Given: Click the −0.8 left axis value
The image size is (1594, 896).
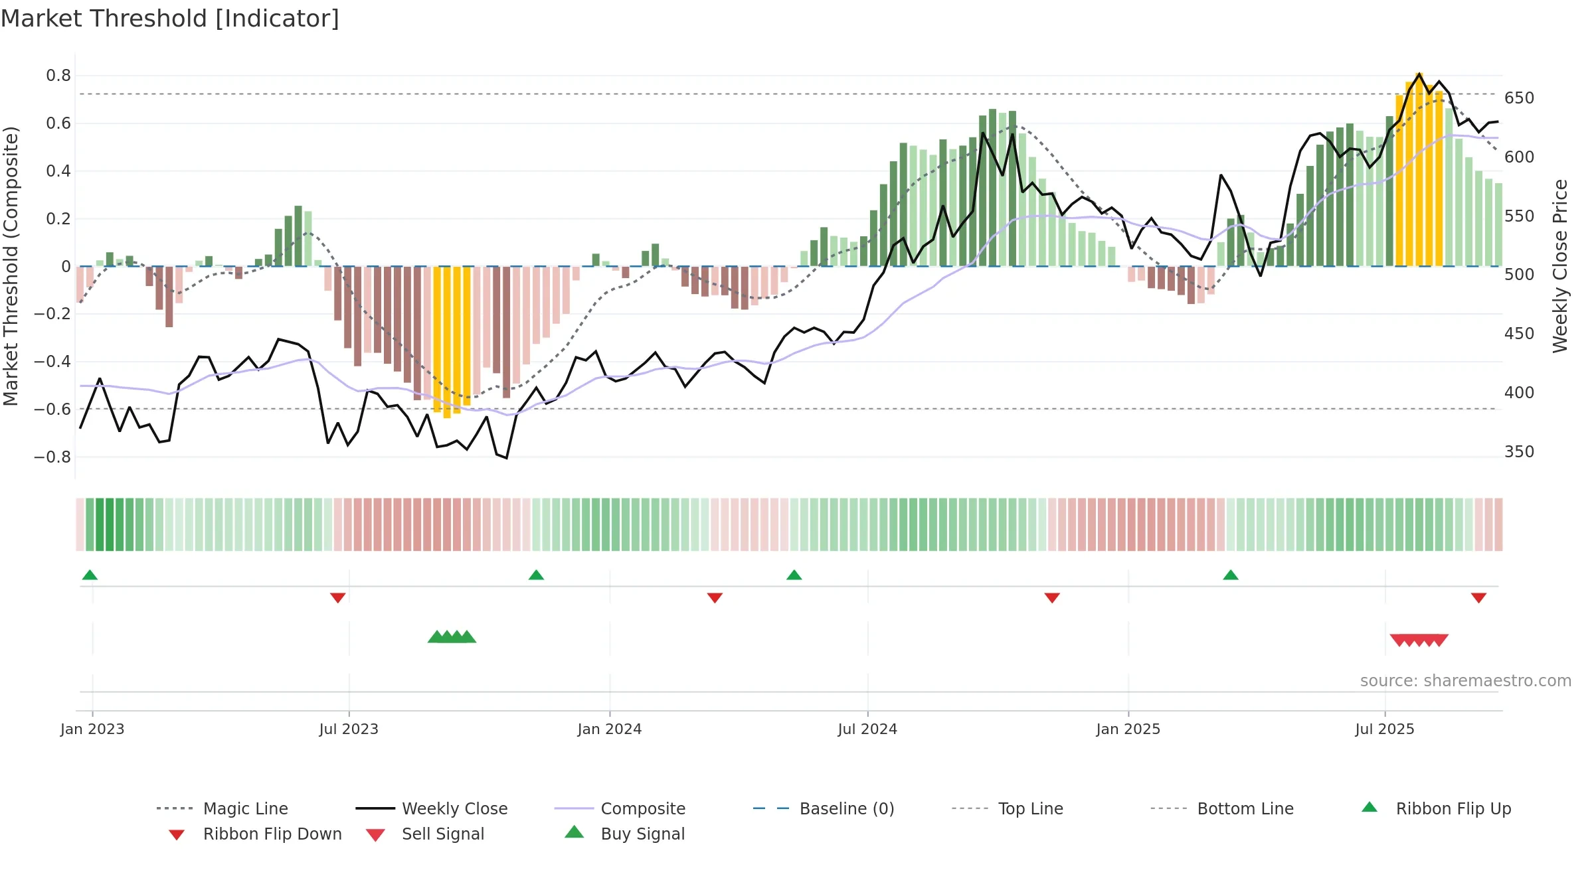Looking at the screenshot, I should (52, 457).
